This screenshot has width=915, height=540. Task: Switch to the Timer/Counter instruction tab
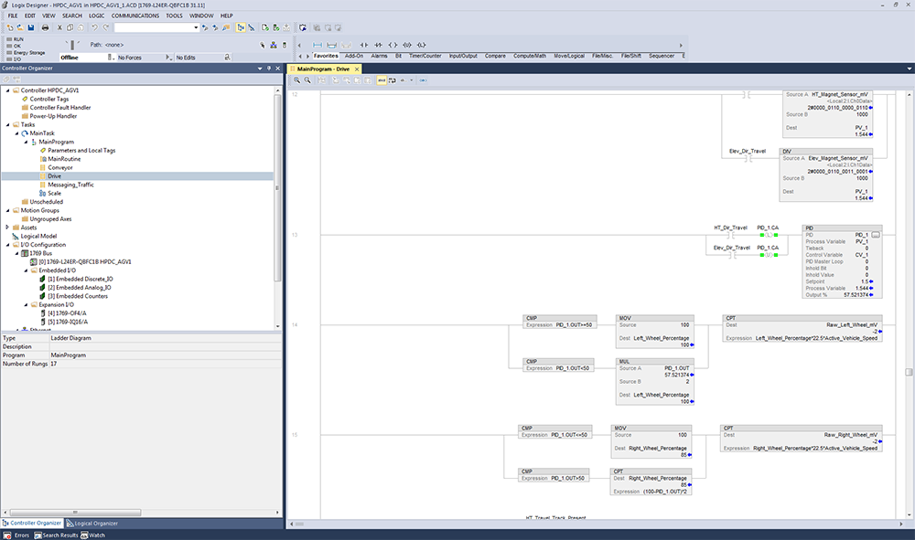425,56
